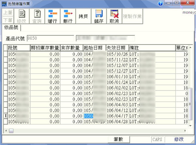
Task: Click the 起始日期 column header
Action: click(94, 48)
